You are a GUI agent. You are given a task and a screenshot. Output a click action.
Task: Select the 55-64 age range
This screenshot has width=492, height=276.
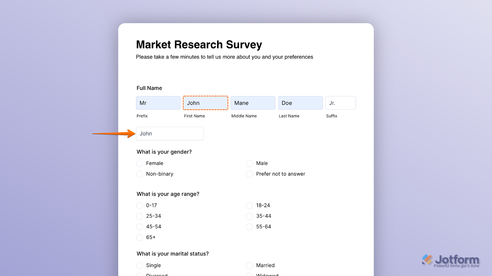pos(249,227)
